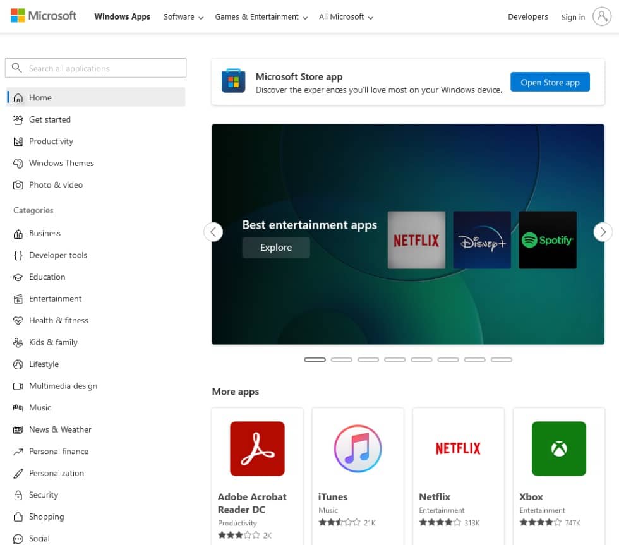Click the Music category icon
The image size is (619, 545).
tap(18, 408)
